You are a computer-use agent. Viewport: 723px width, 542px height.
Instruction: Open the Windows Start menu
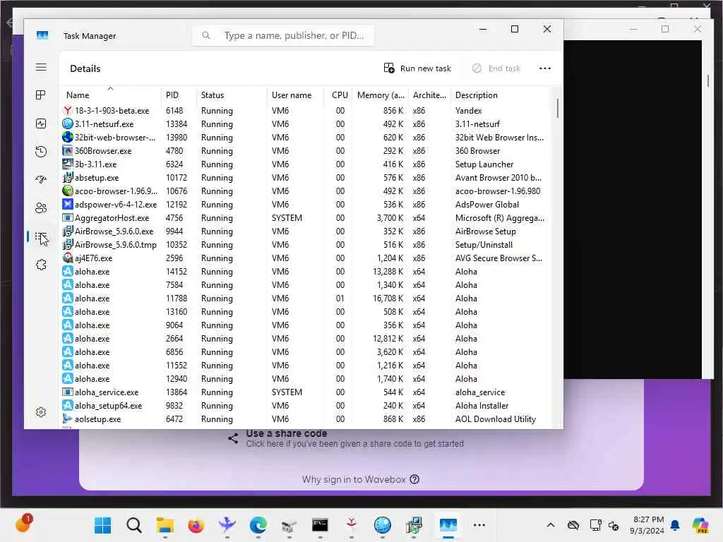(x=102, y=525)
